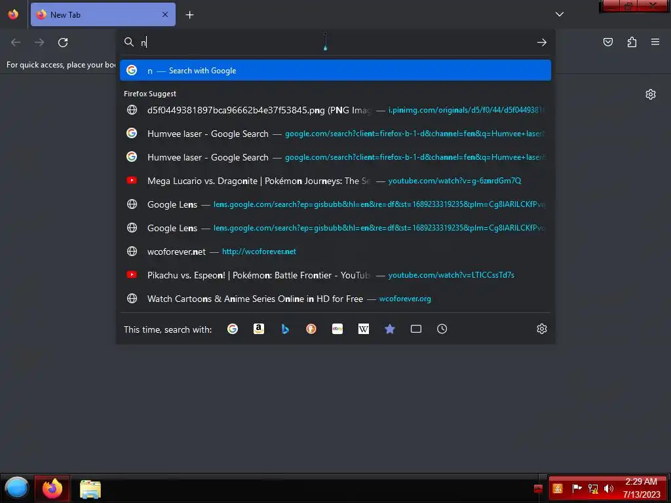Screen dimensions: 671x503
Task: Click the orange Java tray icon
Action: tap(558, 488)
